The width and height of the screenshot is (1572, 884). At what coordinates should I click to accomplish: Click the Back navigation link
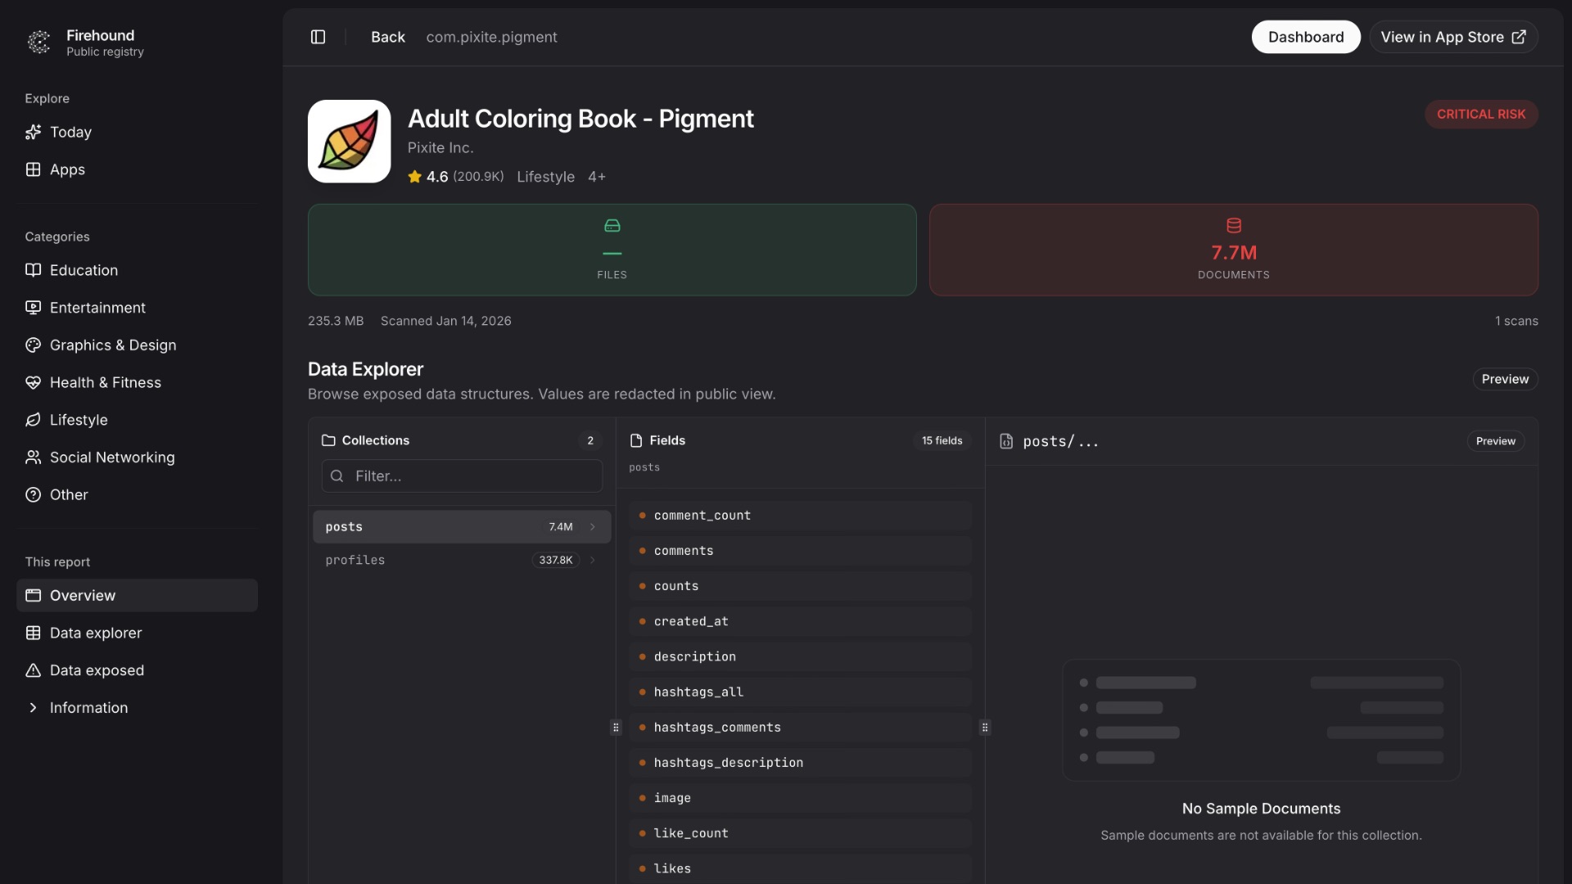coord(387,37)
